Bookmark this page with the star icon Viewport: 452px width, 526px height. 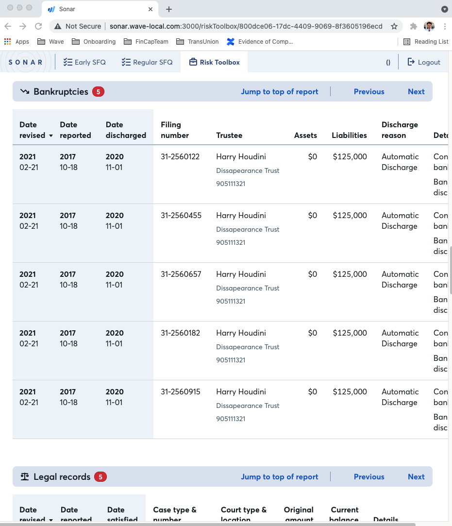tap(394, 26)
